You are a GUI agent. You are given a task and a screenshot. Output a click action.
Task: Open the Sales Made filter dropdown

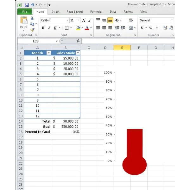78,53
